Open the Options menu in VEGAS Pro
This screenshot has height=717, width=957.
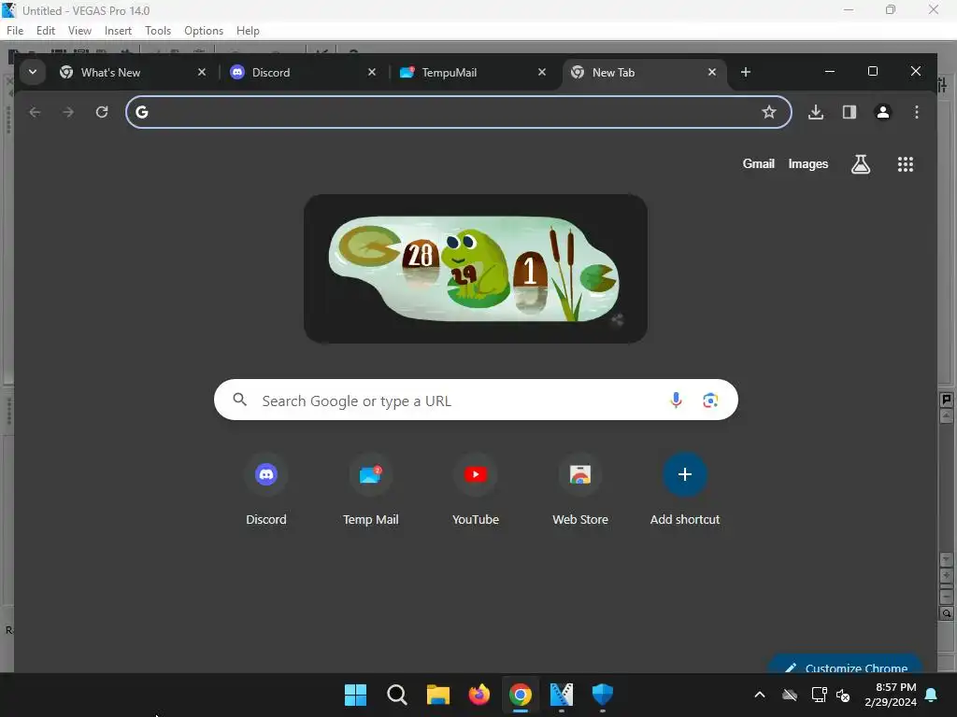(204, 31)
